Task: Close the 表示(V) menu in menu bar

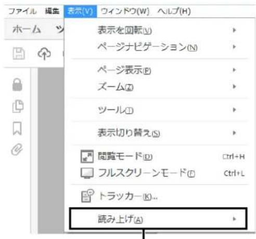Action: [x=80, y=11]
